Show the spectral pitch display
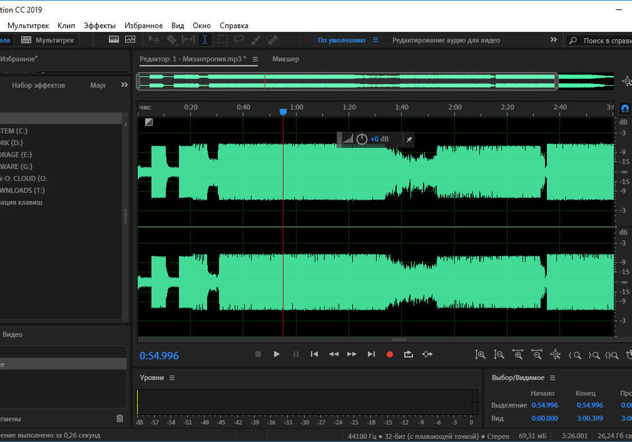The height and width of the screenshot is (442, 632). click(x=130, y=39)
